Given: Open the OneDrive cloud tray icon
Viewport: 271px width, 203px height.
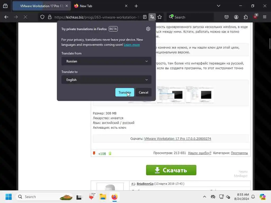Looking at the screenshot, I should [213, 197].
